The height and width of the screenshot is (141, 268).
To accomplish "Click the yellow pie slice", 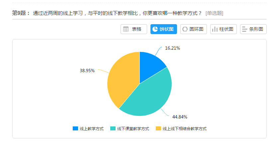I will point(123,79).
